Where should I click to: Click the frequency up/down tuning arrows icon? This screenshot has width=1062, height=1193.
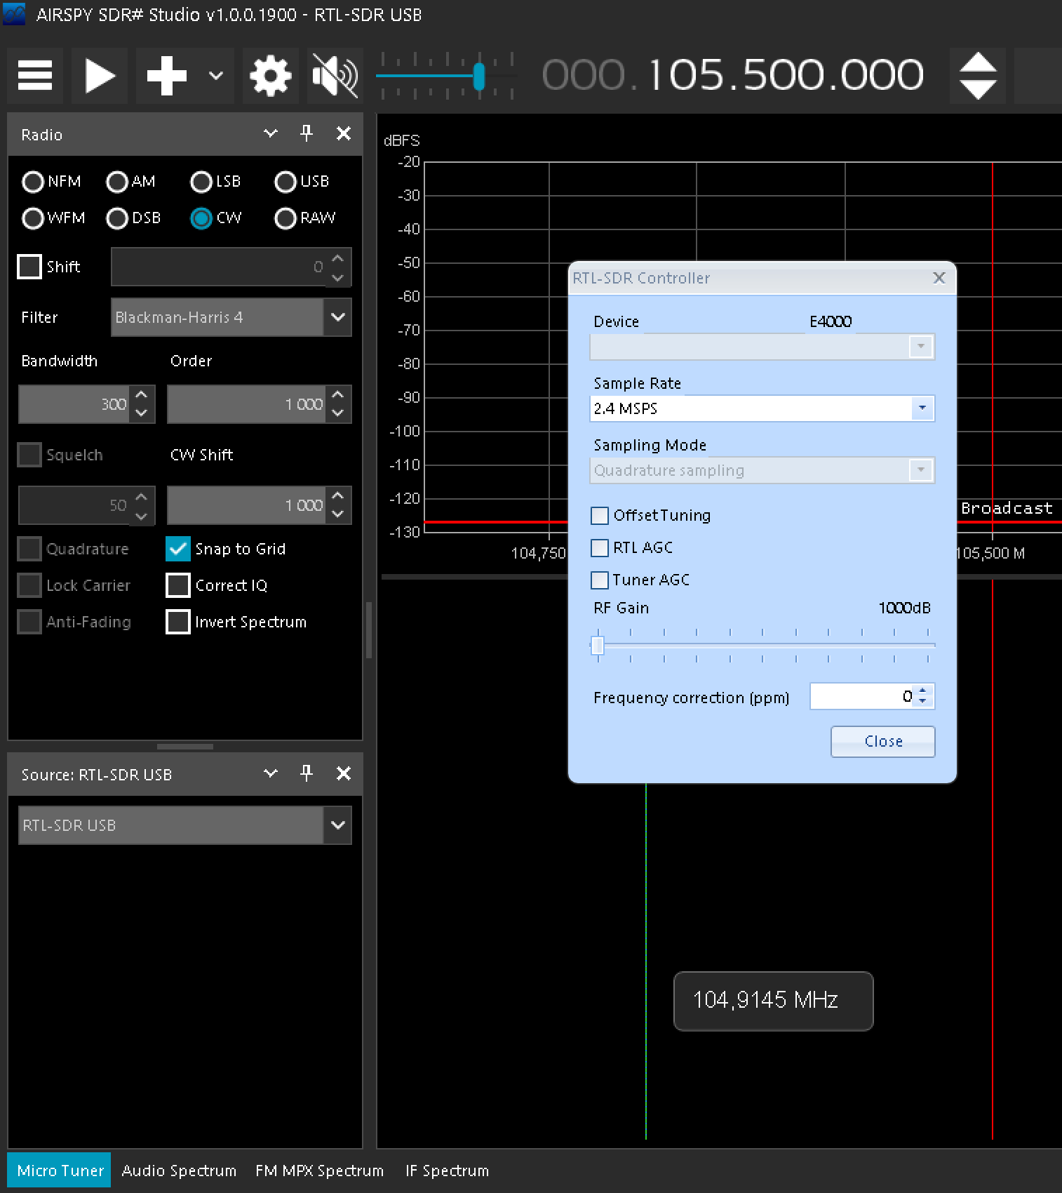(x=978, y=76)
